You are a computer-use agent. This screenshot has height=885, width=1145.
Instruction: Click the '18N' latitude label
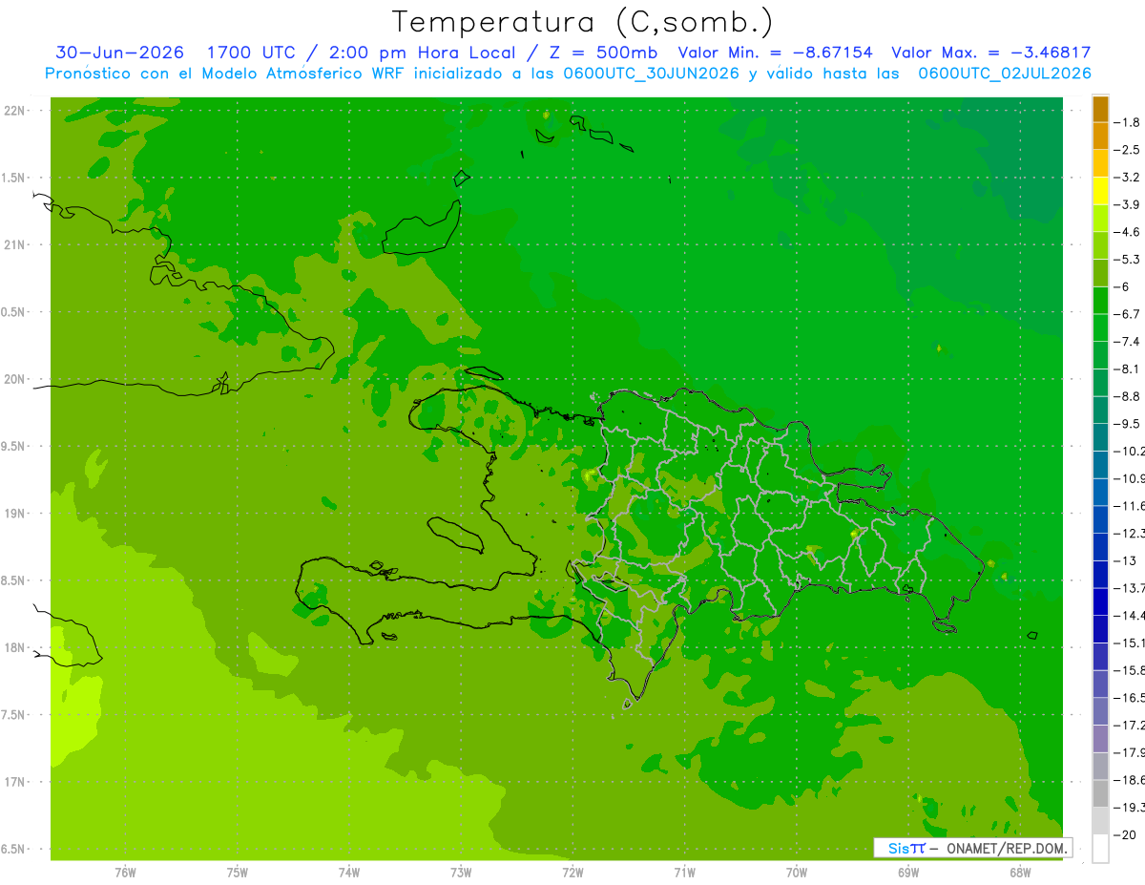click(x=15, y=648)
